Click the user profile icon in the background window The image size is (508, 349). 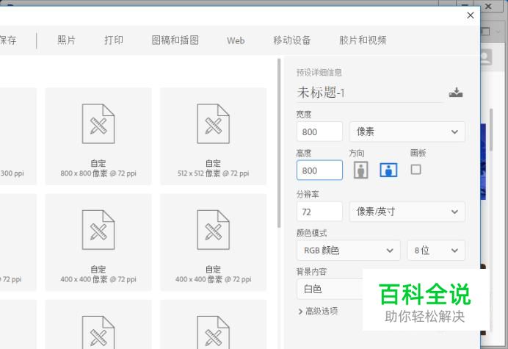coord(486,57)
